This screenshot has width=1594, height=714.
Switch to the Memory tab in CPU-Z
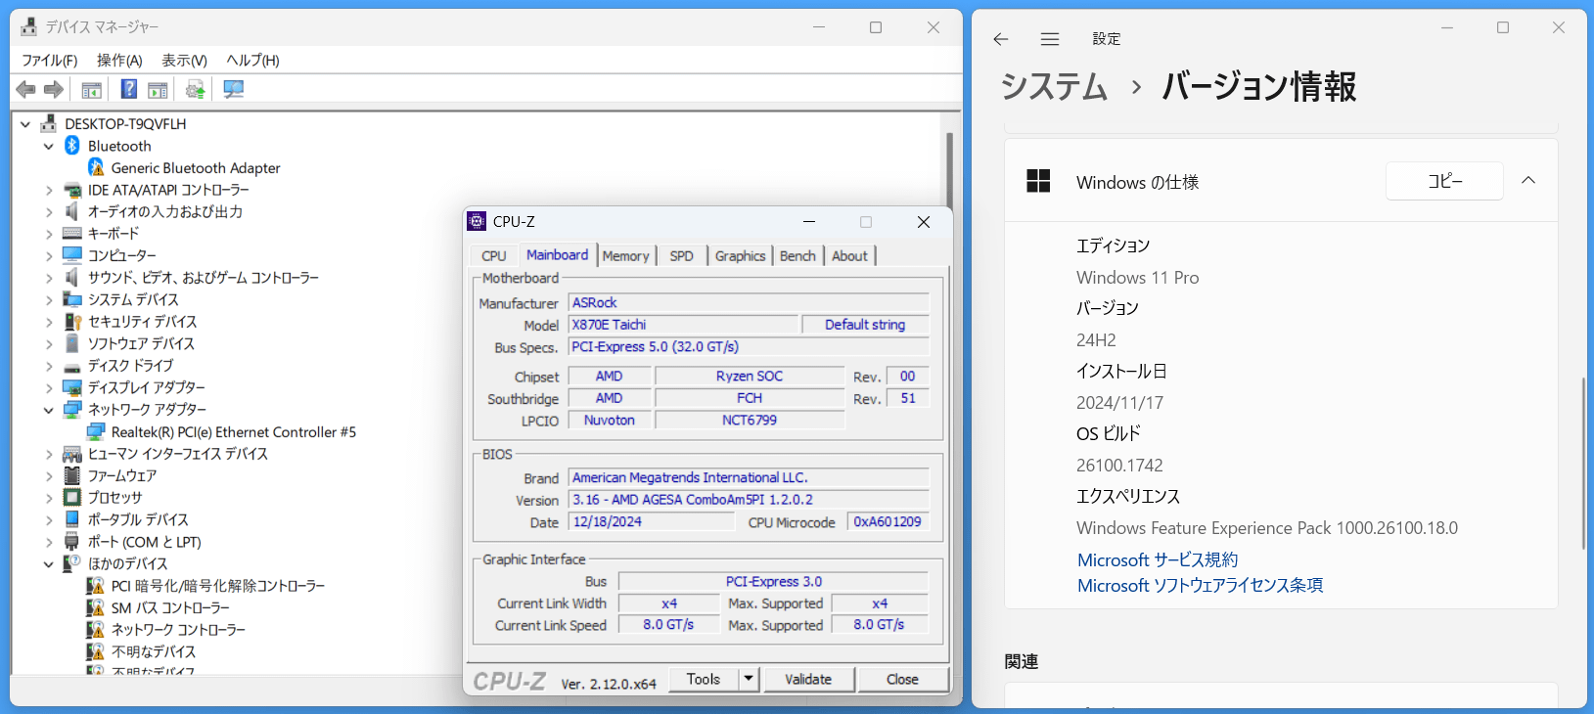click(626, 256)
